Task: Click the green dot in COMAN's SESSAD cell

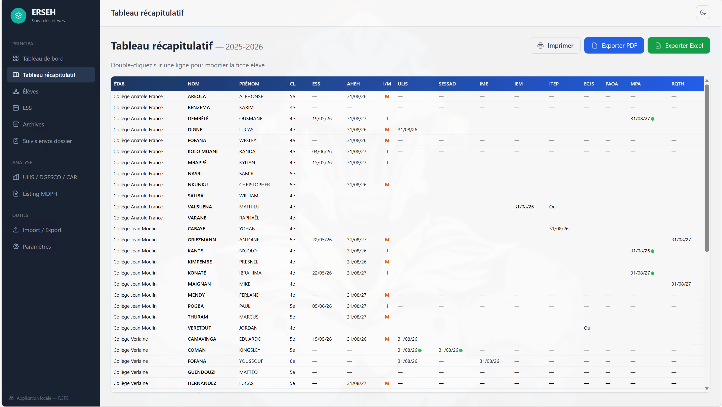Action: (461, 350)
